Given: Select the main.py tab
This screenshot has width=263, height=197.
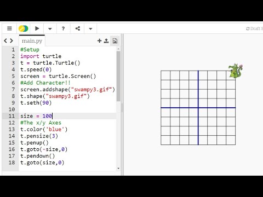Looking at the screenshot, I should 32,41.
